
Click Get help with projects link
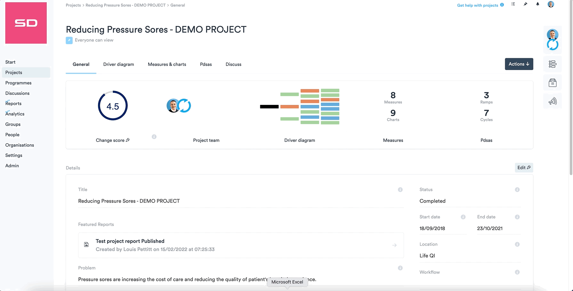477,5
